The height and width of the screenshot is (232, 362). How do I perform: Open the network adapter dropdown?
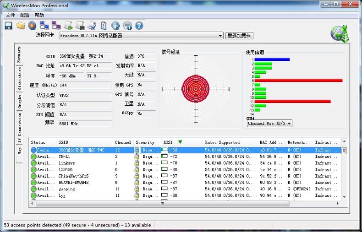pyautogui.click(x=141, y=36)
